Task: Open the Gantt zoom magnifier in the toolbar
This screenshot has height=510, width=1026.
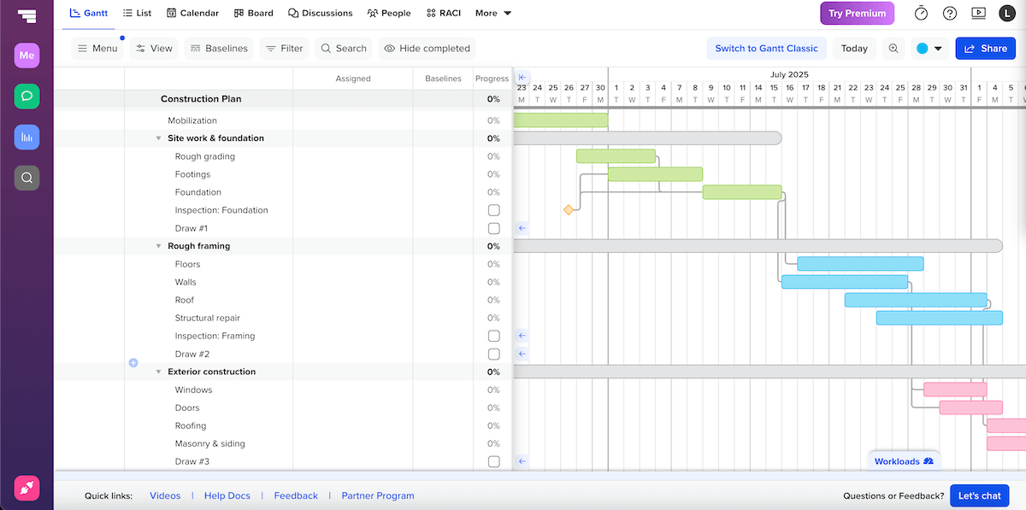Action: click(893, 49)
